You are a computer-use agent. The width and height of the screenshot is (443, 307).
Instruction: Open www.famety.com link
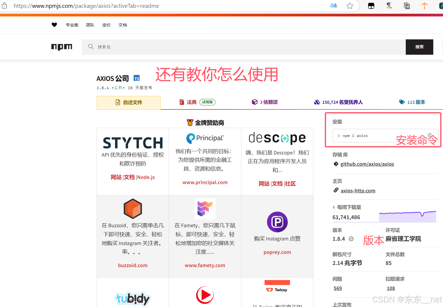[205, 265]
